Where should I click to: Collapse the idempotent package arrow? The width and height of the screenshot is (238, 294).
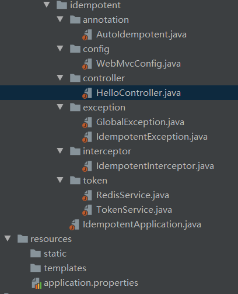click(x=47, y=5)
